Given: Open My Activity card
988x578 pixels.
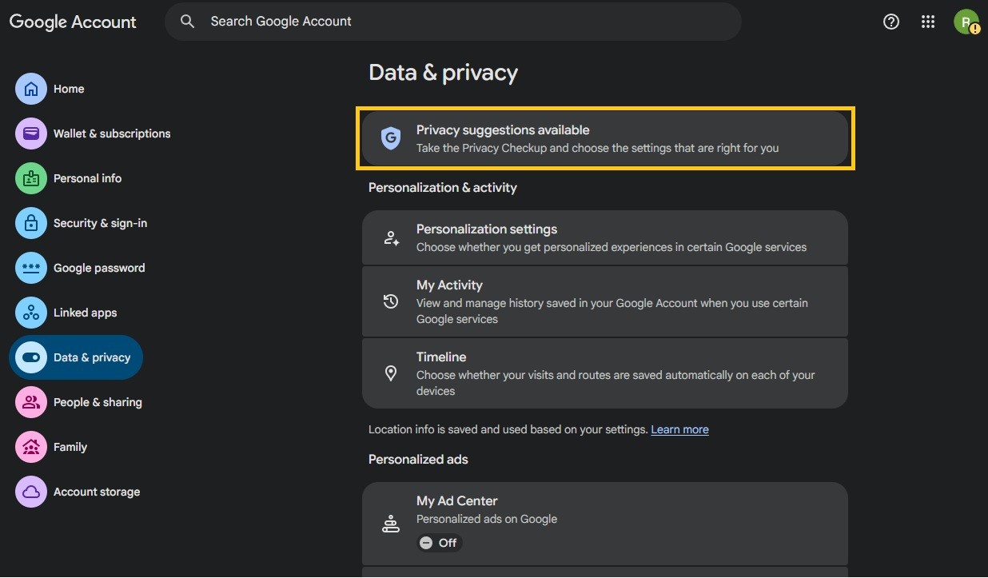Looking at the screenshot, I should click(605, 301).
